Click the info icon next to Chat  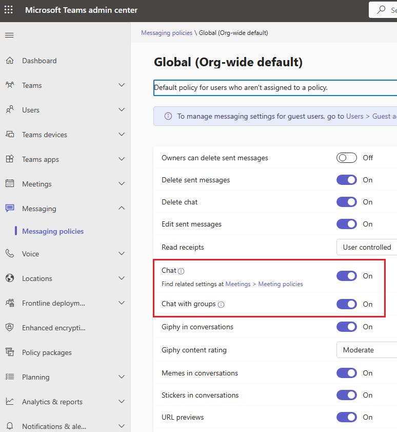[181, 271]
